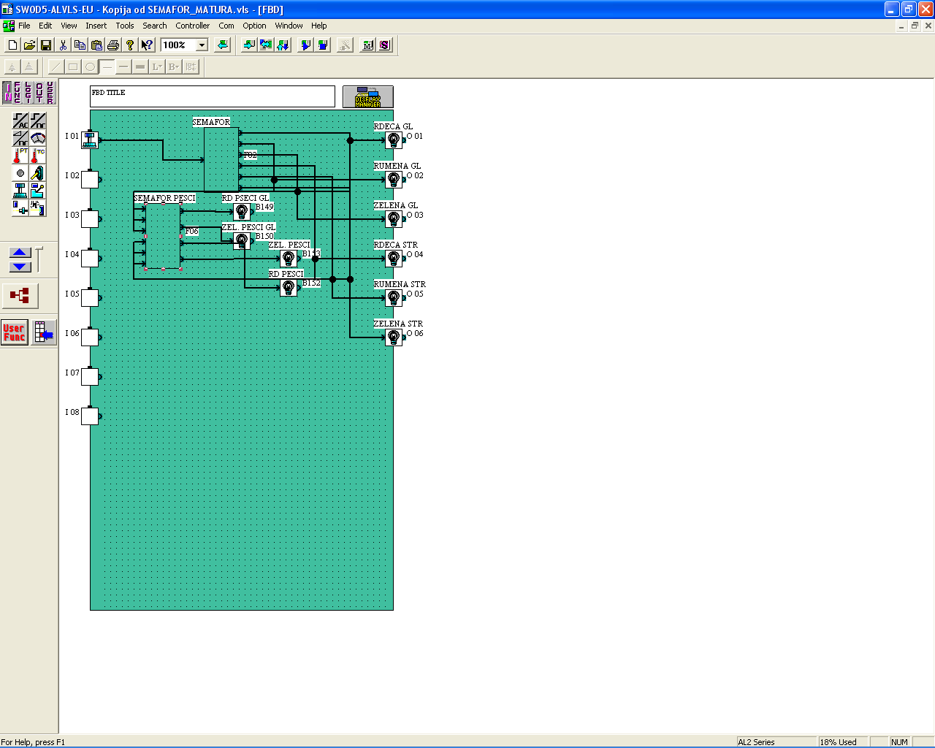The height and width of the screenshot is (748, 935).
Task: Copy selection with the Copy icon
Action: tap(80, 45)
